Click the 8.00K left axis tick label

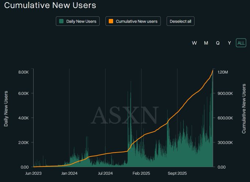click(23, 72)
